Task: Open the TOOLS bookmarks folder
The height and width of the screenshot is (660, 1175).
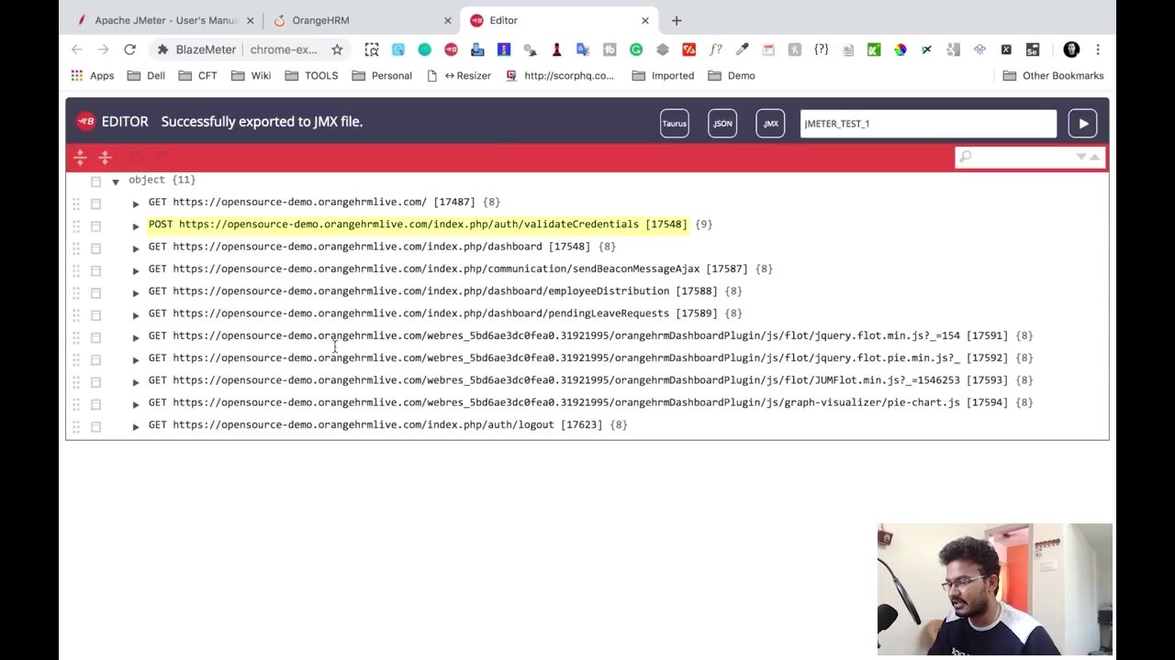Action: pyautogui.click(x=310, y=76)
